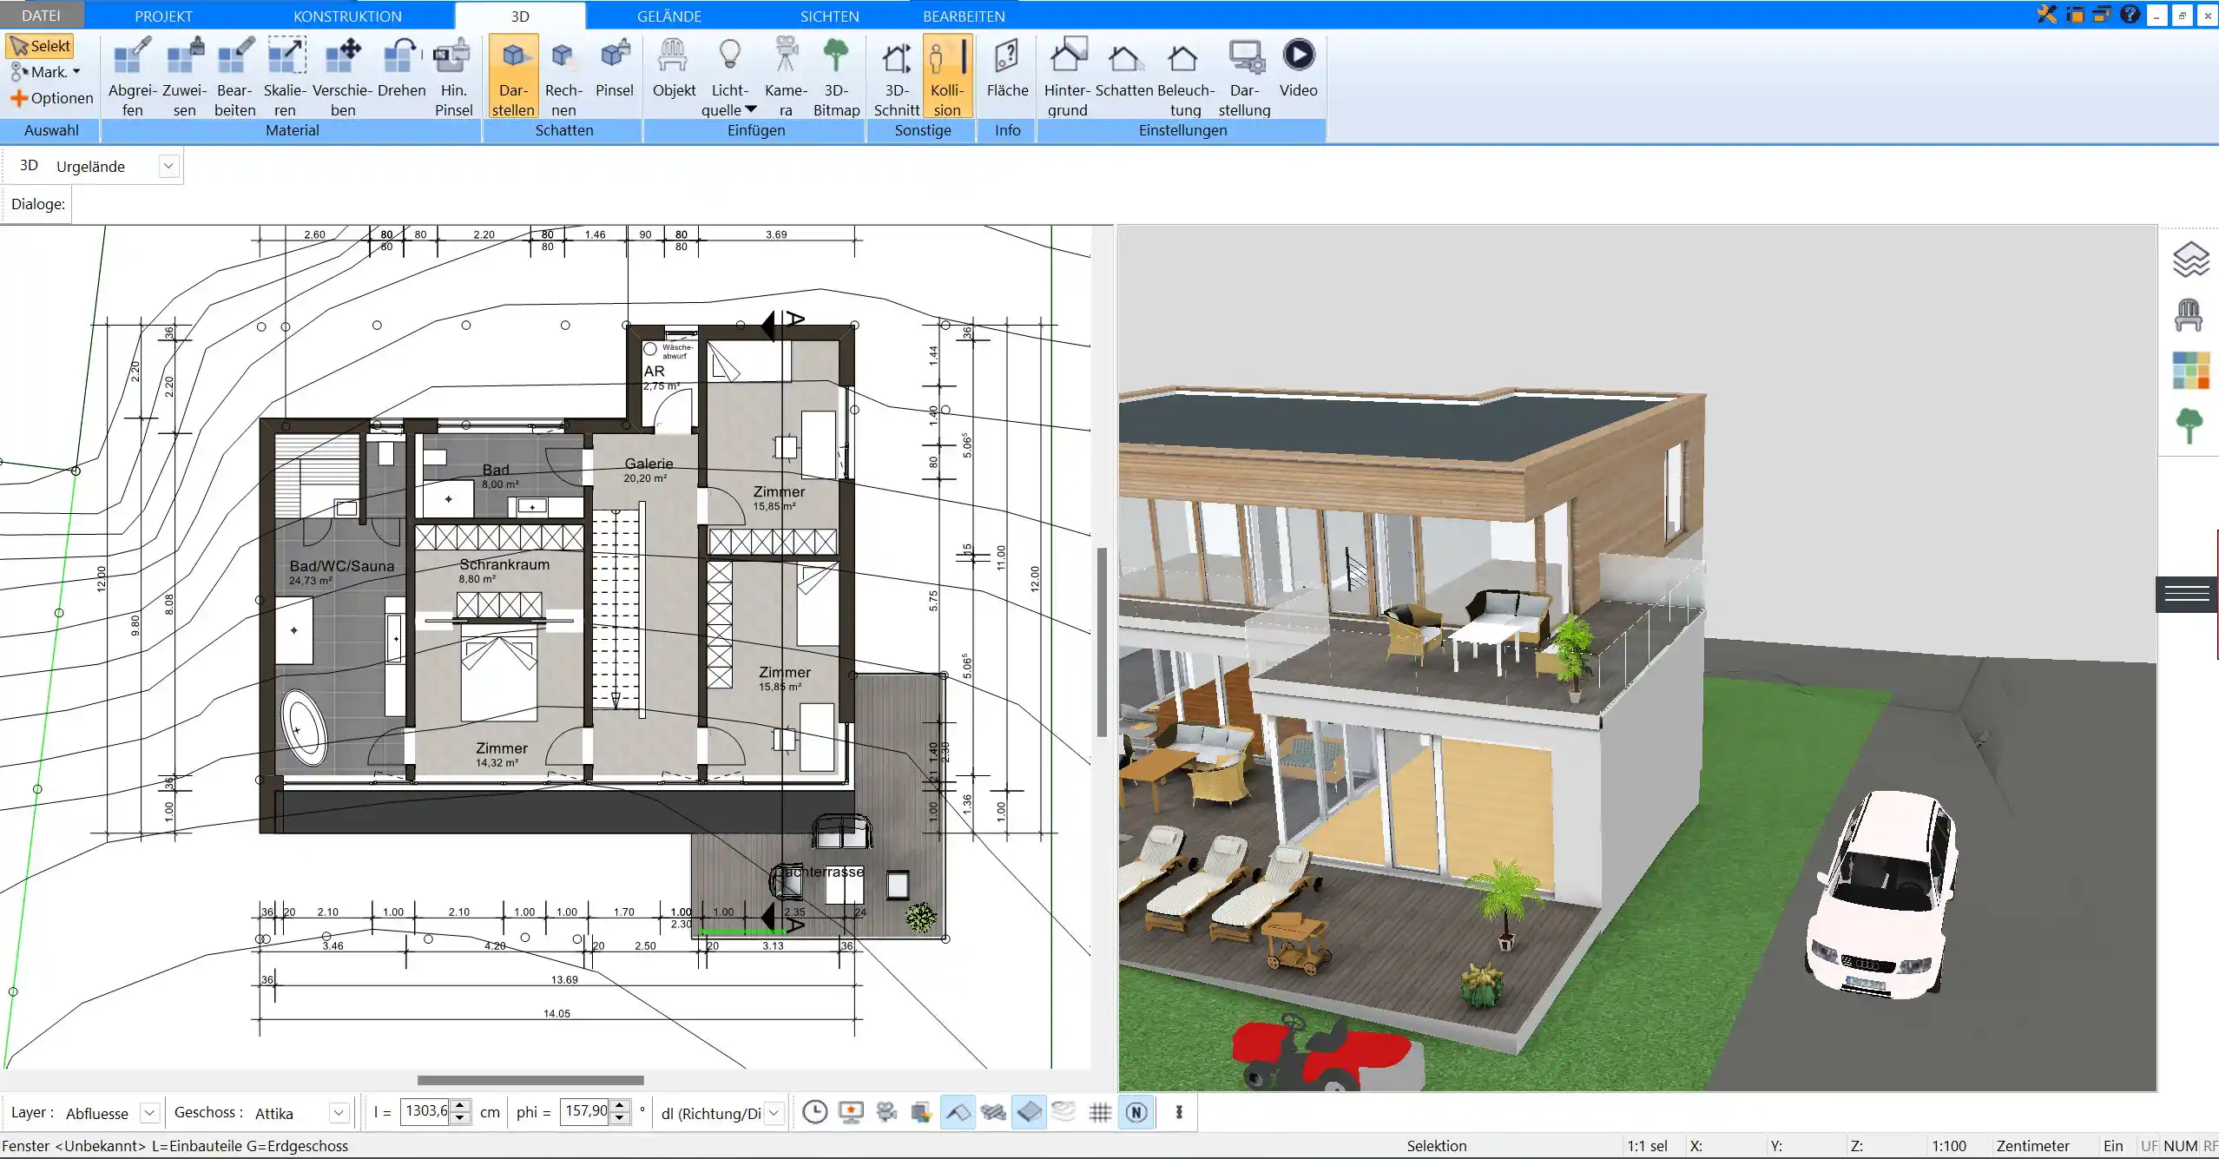The width and height of the screenshot is (2219, 1159).
Task: Open the 3D-Schnitt tool
Action: pyautogui.click(x=896, y=76)
